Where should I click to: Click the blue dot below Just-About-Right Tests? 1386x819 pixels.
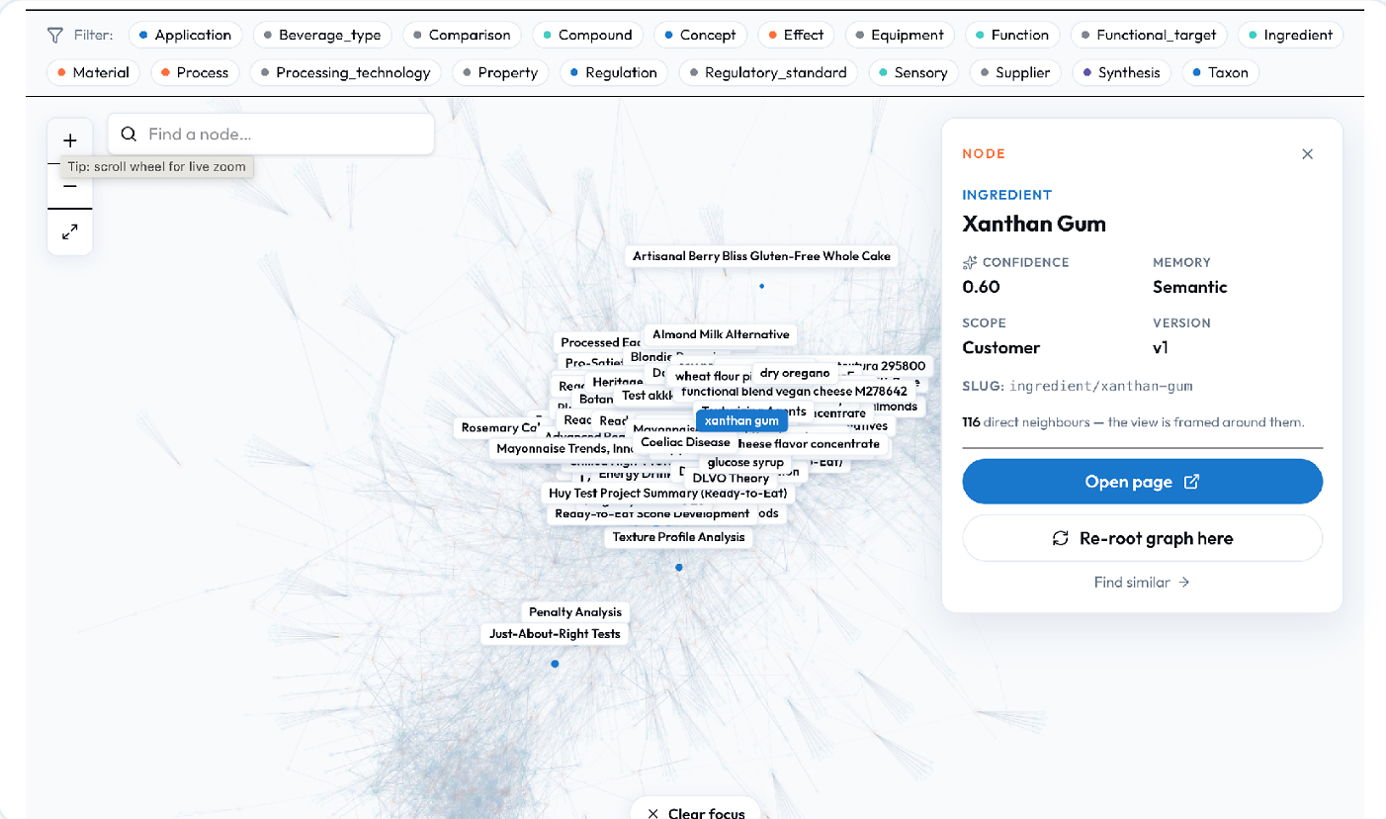coord(555,664)
